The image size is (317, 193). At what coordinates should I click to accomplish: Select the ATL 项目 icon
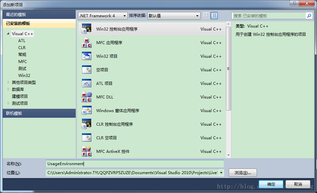tap(87, 83)
